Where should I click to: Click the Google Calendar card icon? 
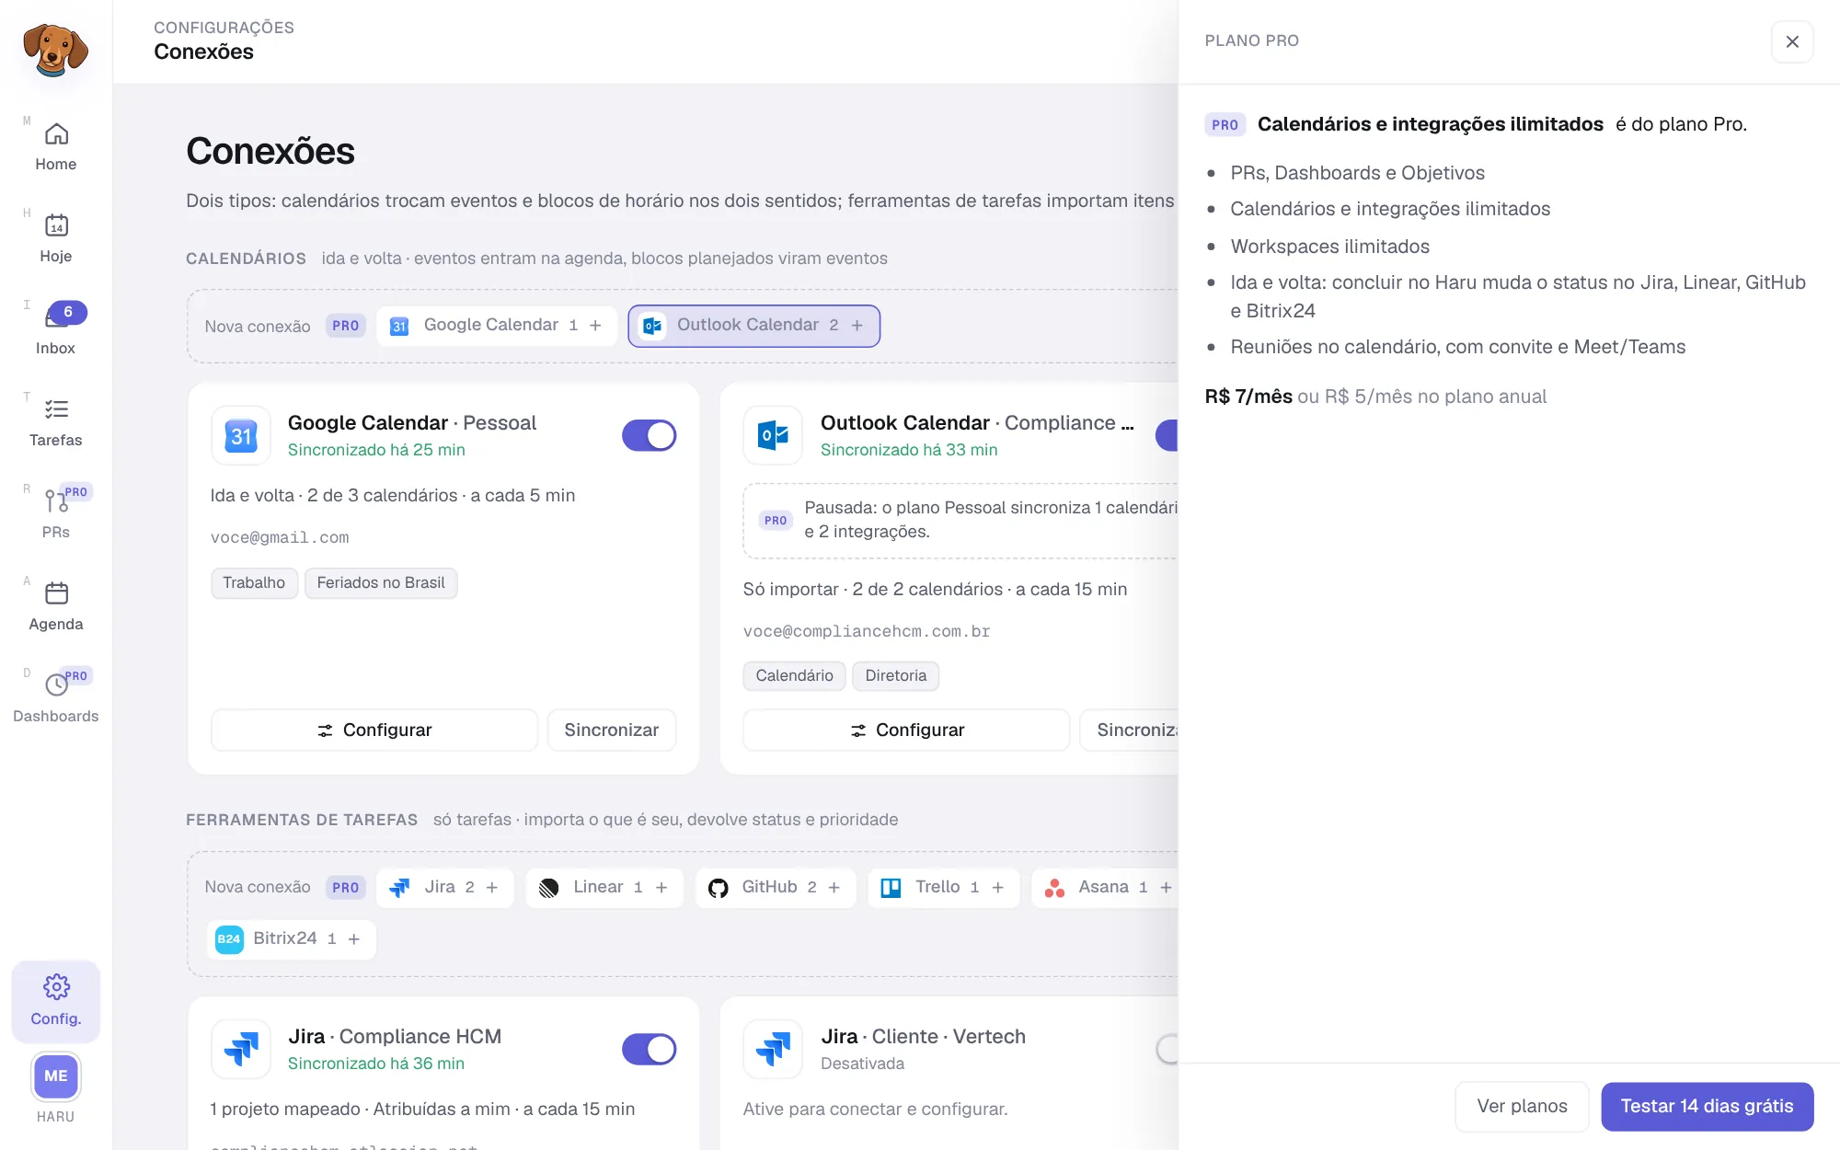[x=241, y=435]
